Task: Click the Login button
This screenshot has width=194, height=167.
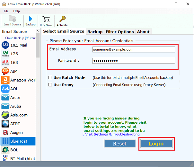Action: tap(156, 144)
